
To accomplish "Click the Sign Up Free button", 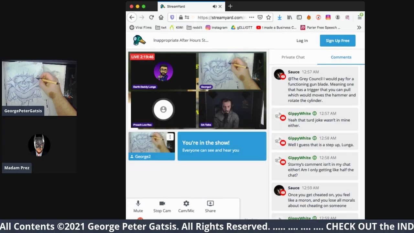I will 337,41.
